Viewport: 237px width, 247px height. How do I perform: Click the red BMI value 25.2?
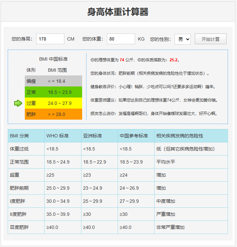point(173,60)
